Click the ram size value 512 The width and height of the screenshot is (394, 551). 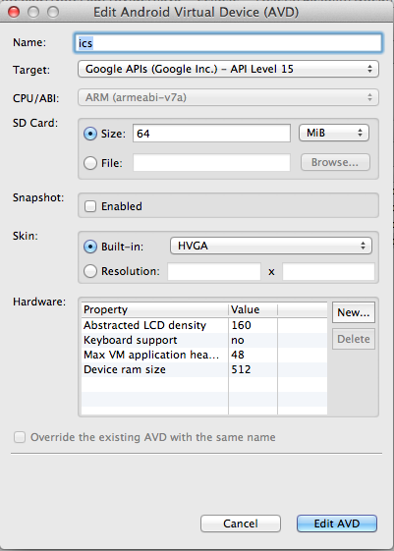253,369
